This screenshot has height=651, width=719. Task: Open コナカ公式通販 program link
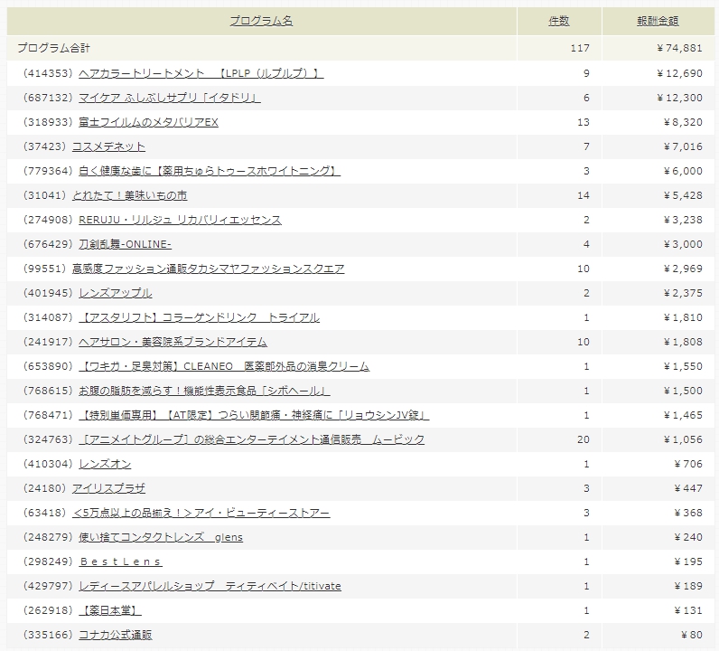(115, 635)
